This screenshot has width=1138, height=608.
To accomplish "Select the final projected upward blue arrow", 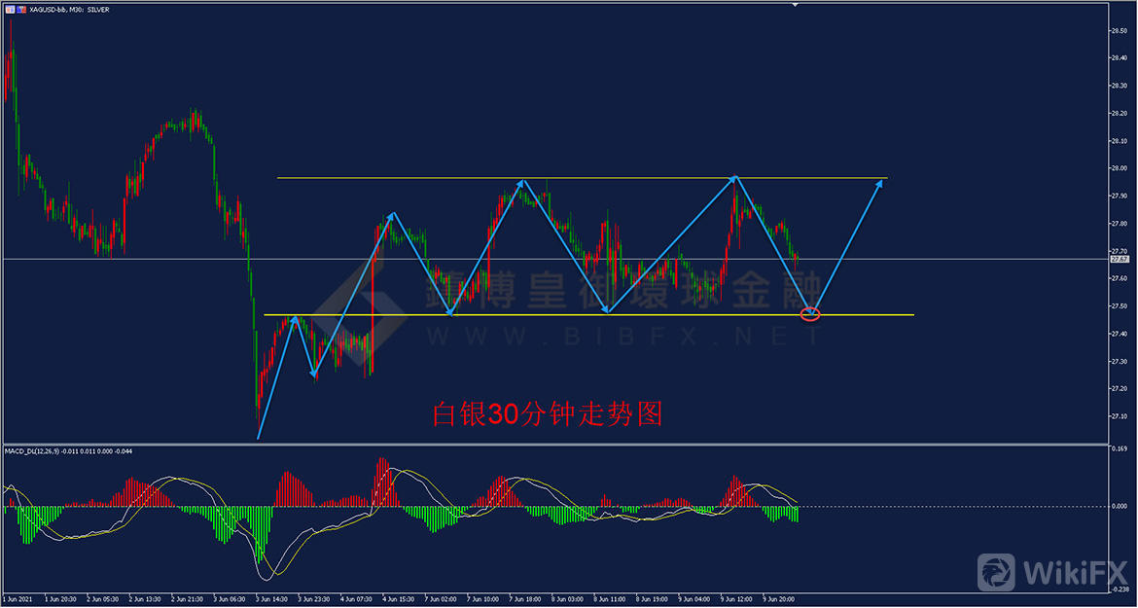I will (x=851, y=241).
